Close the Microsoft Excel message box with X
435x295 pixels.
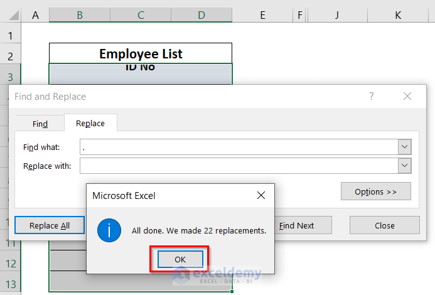point(261,196)
